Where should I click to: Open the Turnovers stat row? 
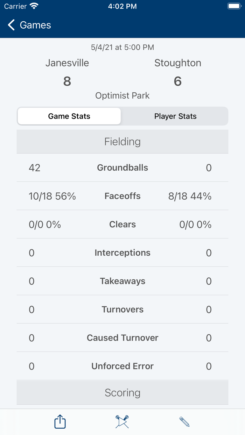tap(122, 309)
